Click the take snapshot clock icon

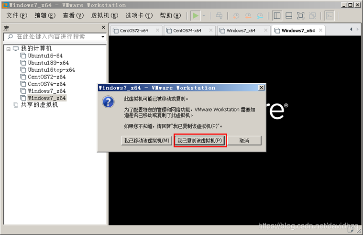pyautogui.click(x=236, y=15)
